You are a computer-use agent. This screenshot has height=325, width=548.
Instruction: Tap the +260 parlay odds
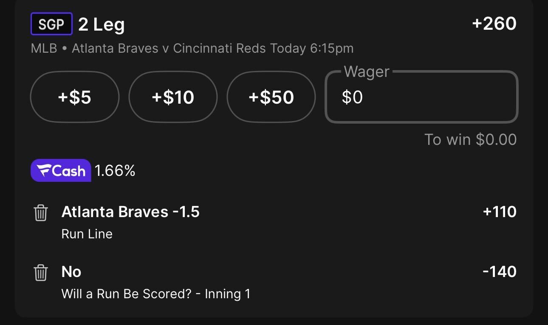click(494, 24)
